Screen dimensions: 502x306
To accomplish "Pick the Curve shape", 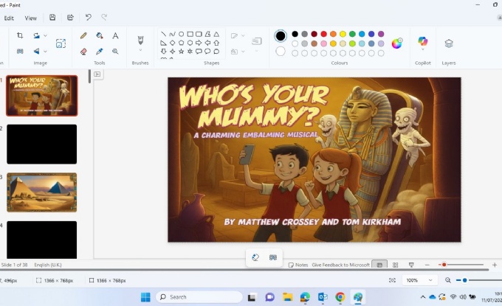I will (172, 34).
